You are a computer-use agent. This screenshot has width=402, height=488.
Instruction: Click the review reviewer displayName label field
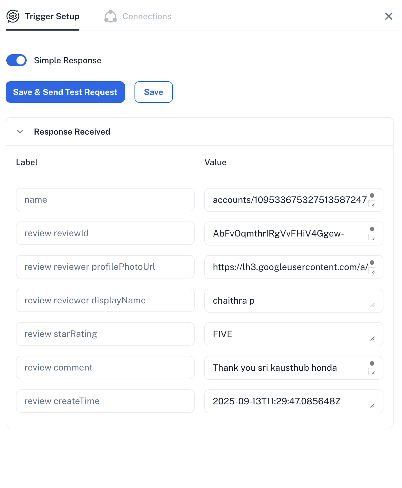105,300
